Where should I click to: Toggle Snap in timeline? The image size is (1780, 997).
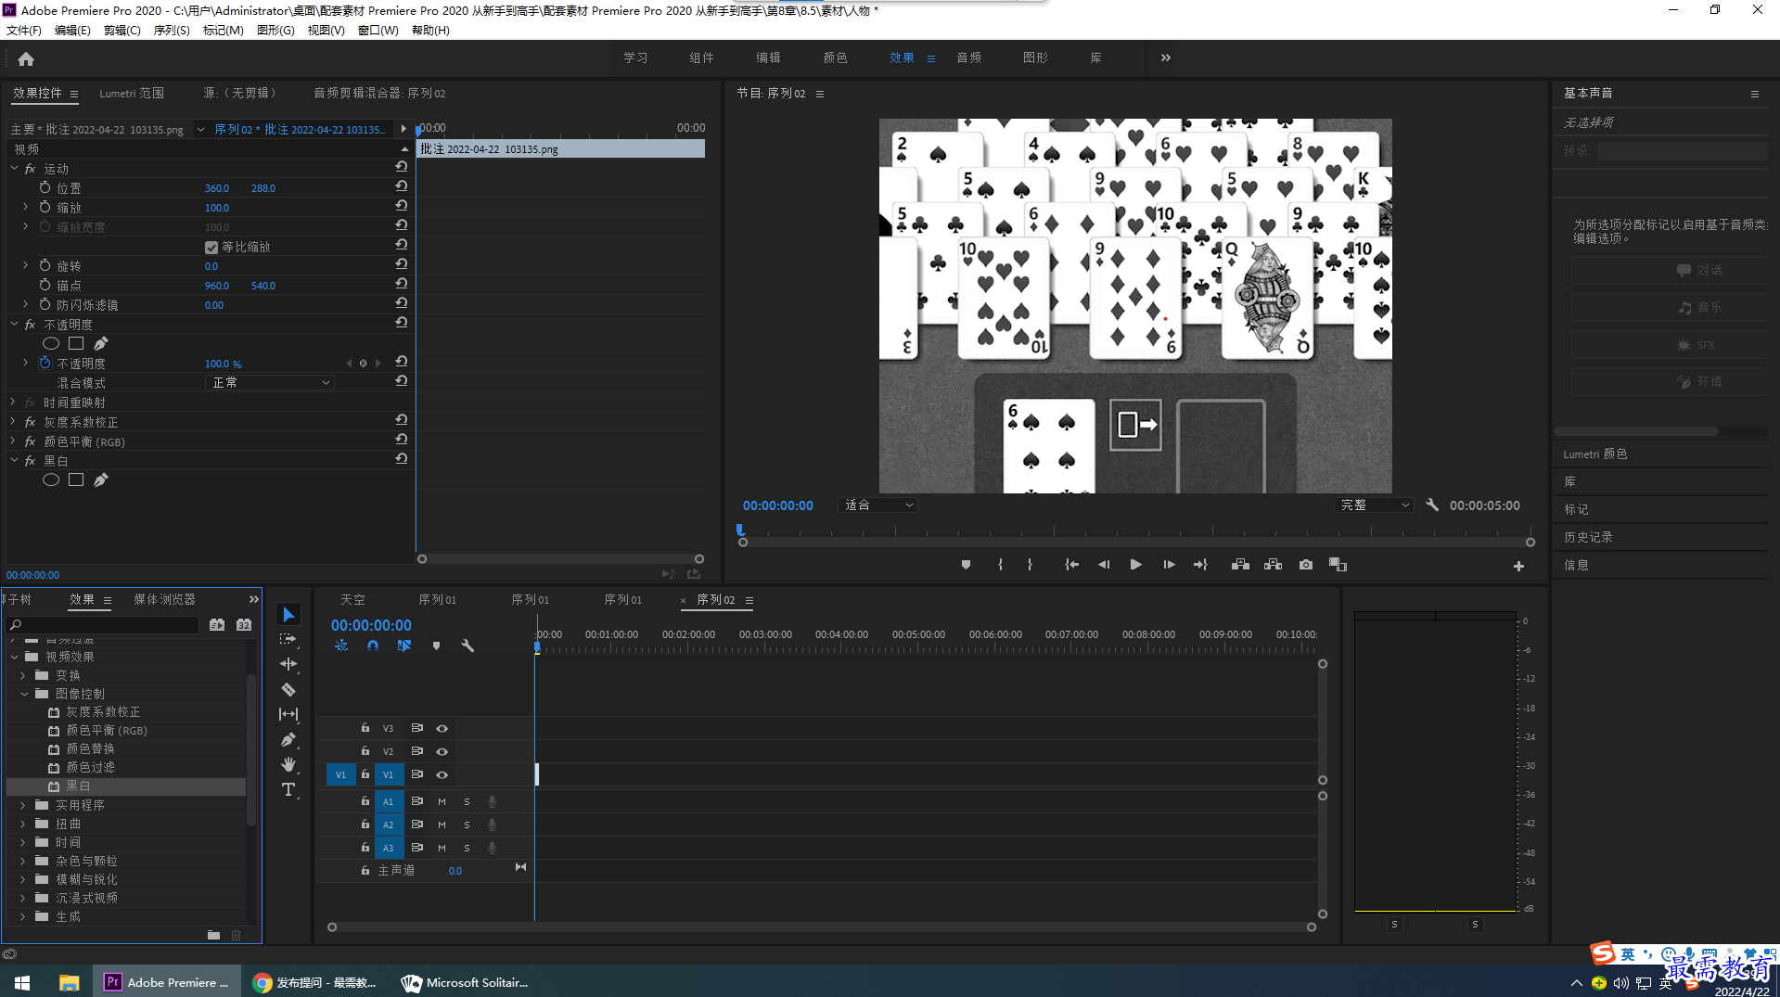click(x=373, y=645)
